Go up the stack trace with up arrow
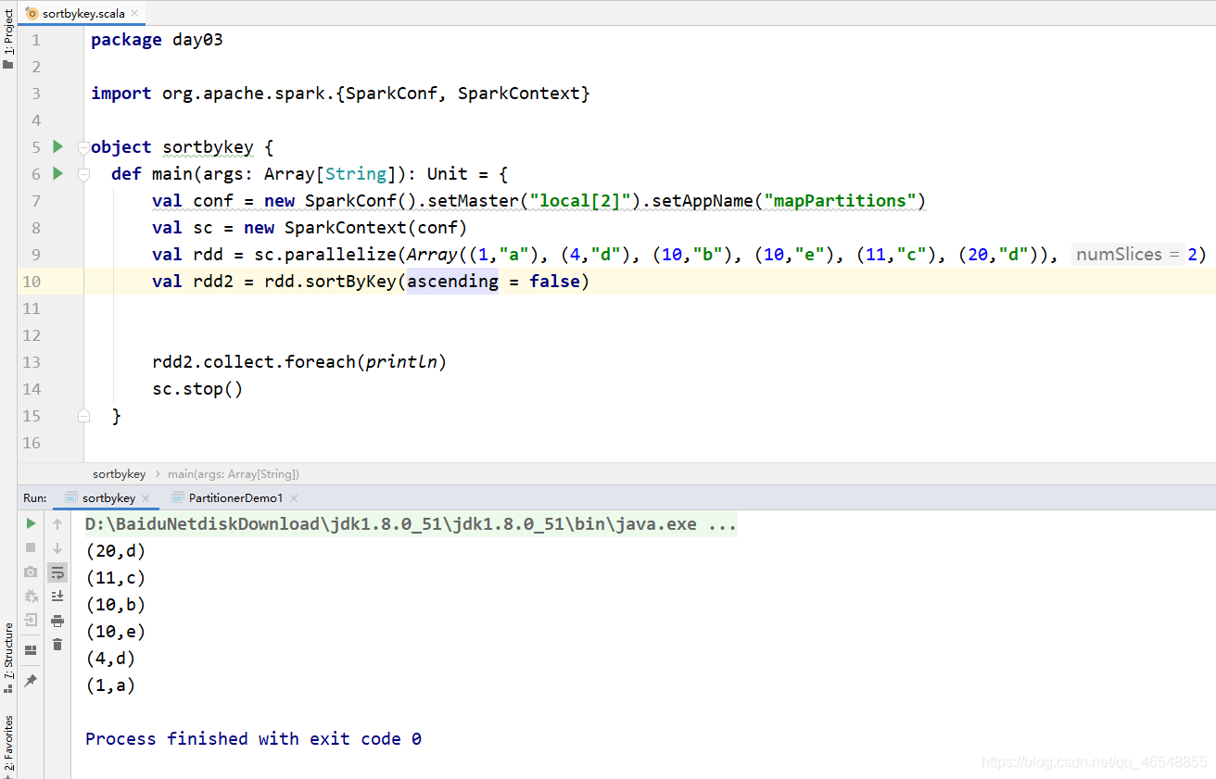This screenshot has width=1216, height=779. (x=57, y=523)
